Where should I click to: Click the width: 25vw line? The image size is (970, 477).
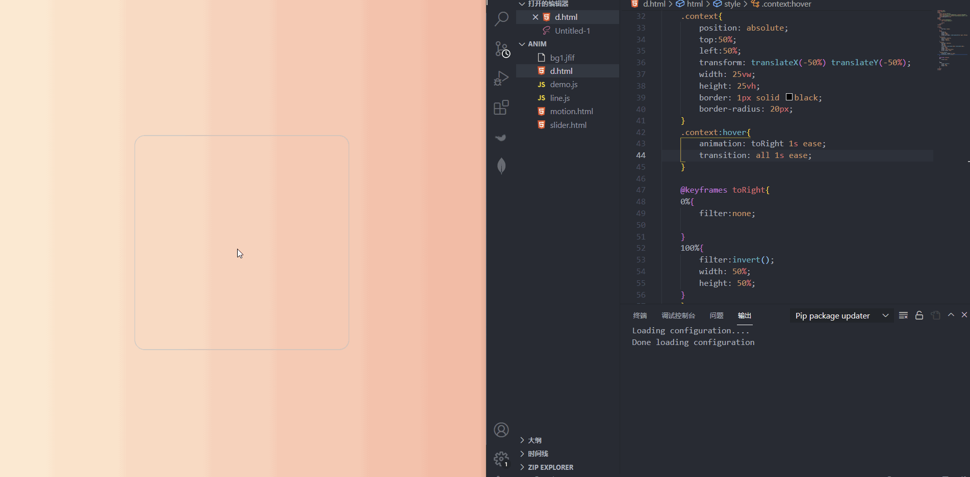[x=727, y=74]
